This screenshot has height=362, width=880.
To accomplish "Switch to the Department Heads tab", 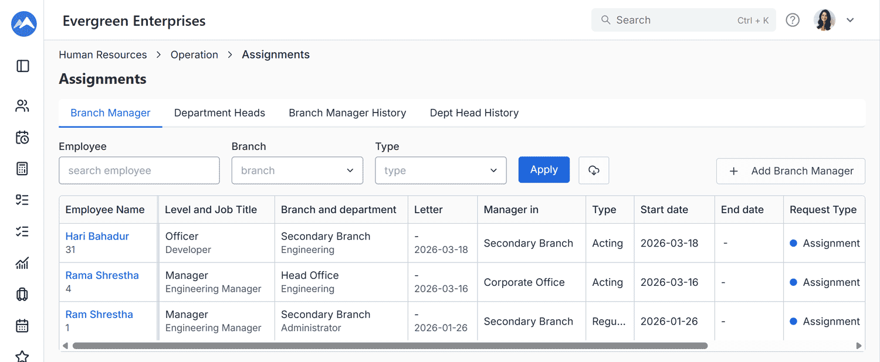I will click(219, 113).
